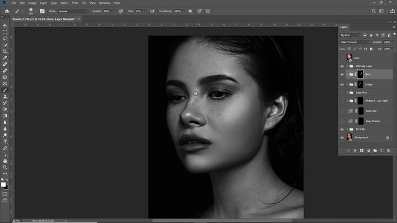Select the Move tool
Screen dimensions: 397x223
pos(5,25)
